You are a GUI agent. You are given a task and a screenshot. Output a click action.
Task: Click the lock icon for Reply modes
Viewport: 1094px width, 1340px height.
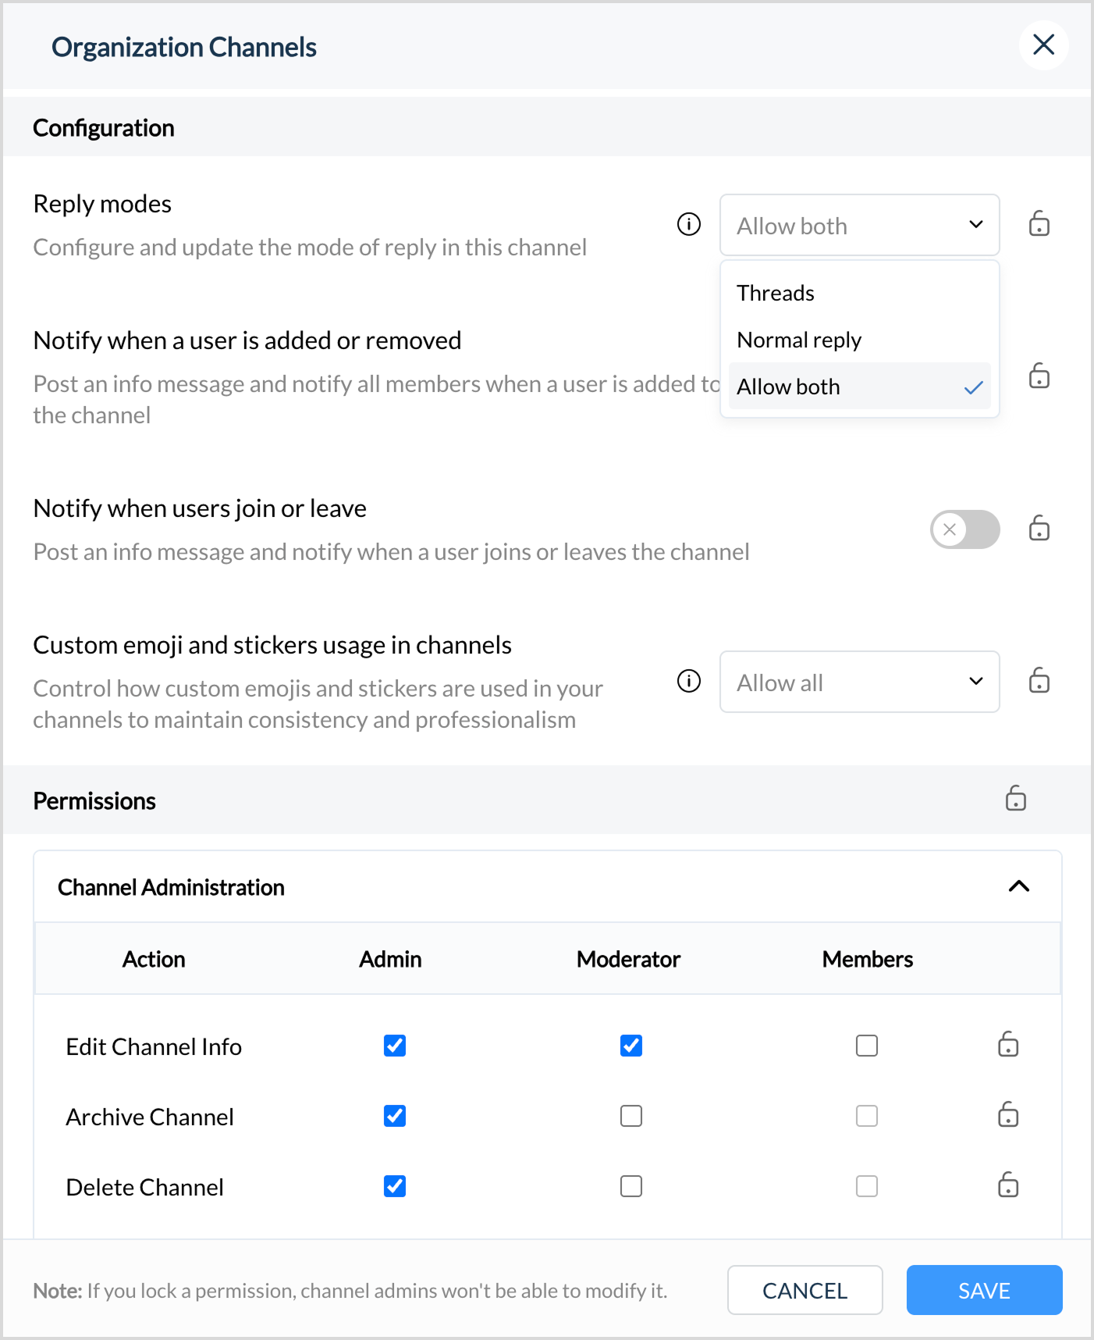point(1039,224)
